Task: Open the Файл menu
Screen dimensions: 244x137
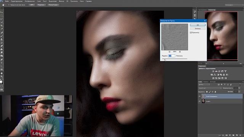Action: point(7,1)
